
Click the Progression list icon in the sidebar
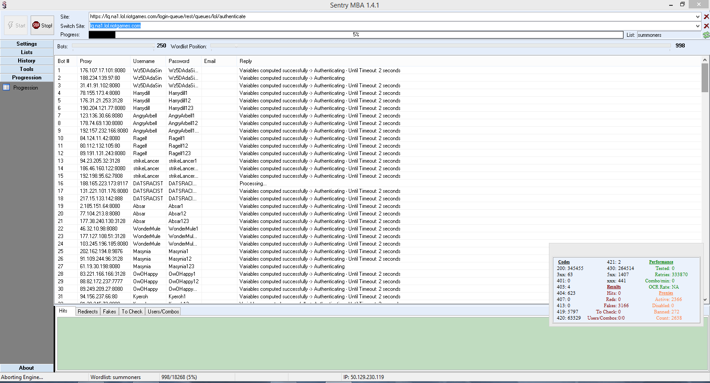[x=6, y=87]
